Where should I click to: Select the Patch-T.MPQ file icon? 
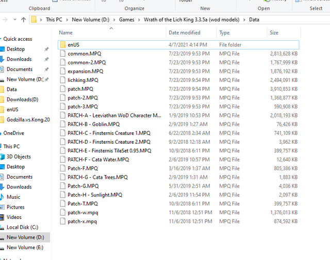coord(63,204)
